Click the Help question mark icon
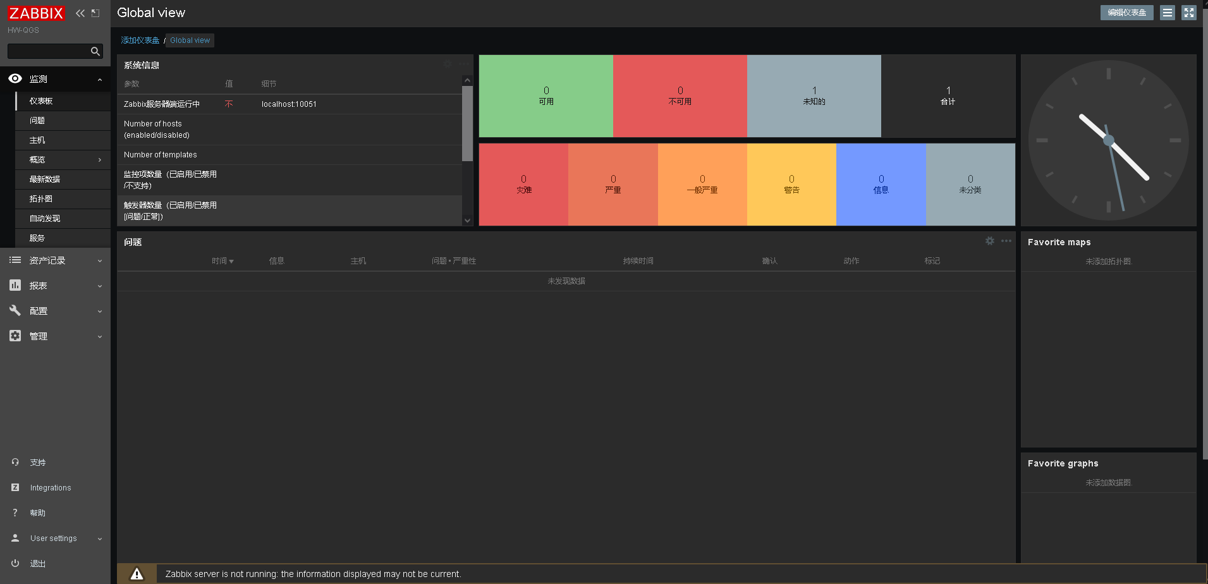This screenshot has height=584, width=1208. tap(15, 513)
